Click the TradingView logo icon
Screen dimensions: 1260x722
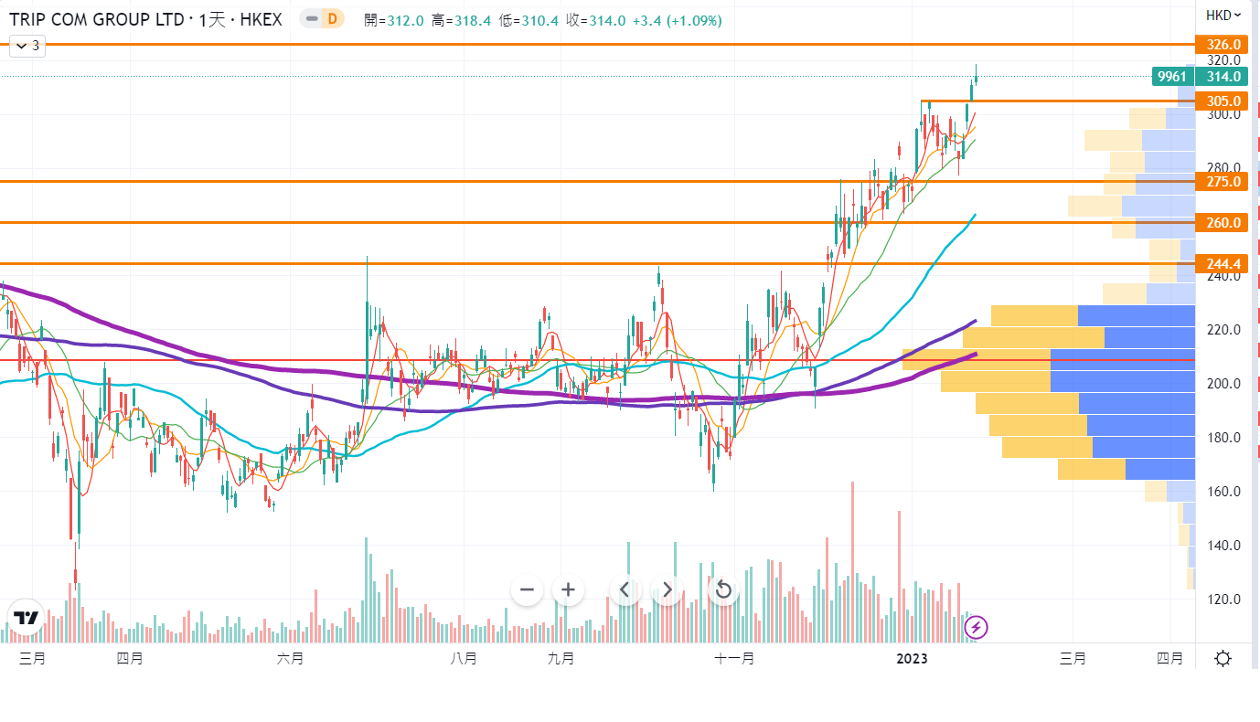pos(26,618)
